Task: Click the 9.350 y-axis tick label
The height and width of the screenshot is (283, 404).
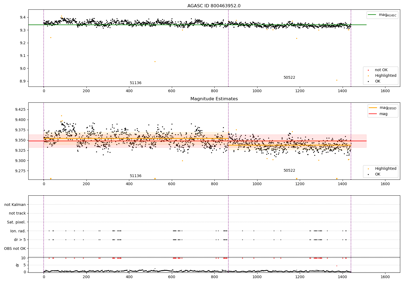Action: [x=20, y=140]
